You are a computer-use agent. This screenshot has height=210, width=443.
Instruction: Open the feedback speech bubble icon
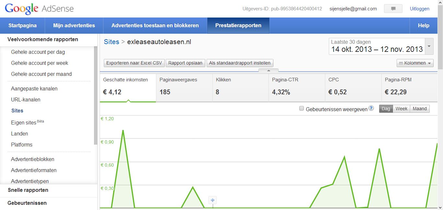coord(393,9)
